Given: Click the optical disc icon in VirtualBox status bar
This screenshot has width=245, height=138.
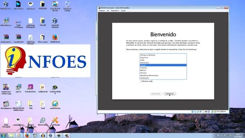Looking at the screenshot, I should click(x=195, y=112).
